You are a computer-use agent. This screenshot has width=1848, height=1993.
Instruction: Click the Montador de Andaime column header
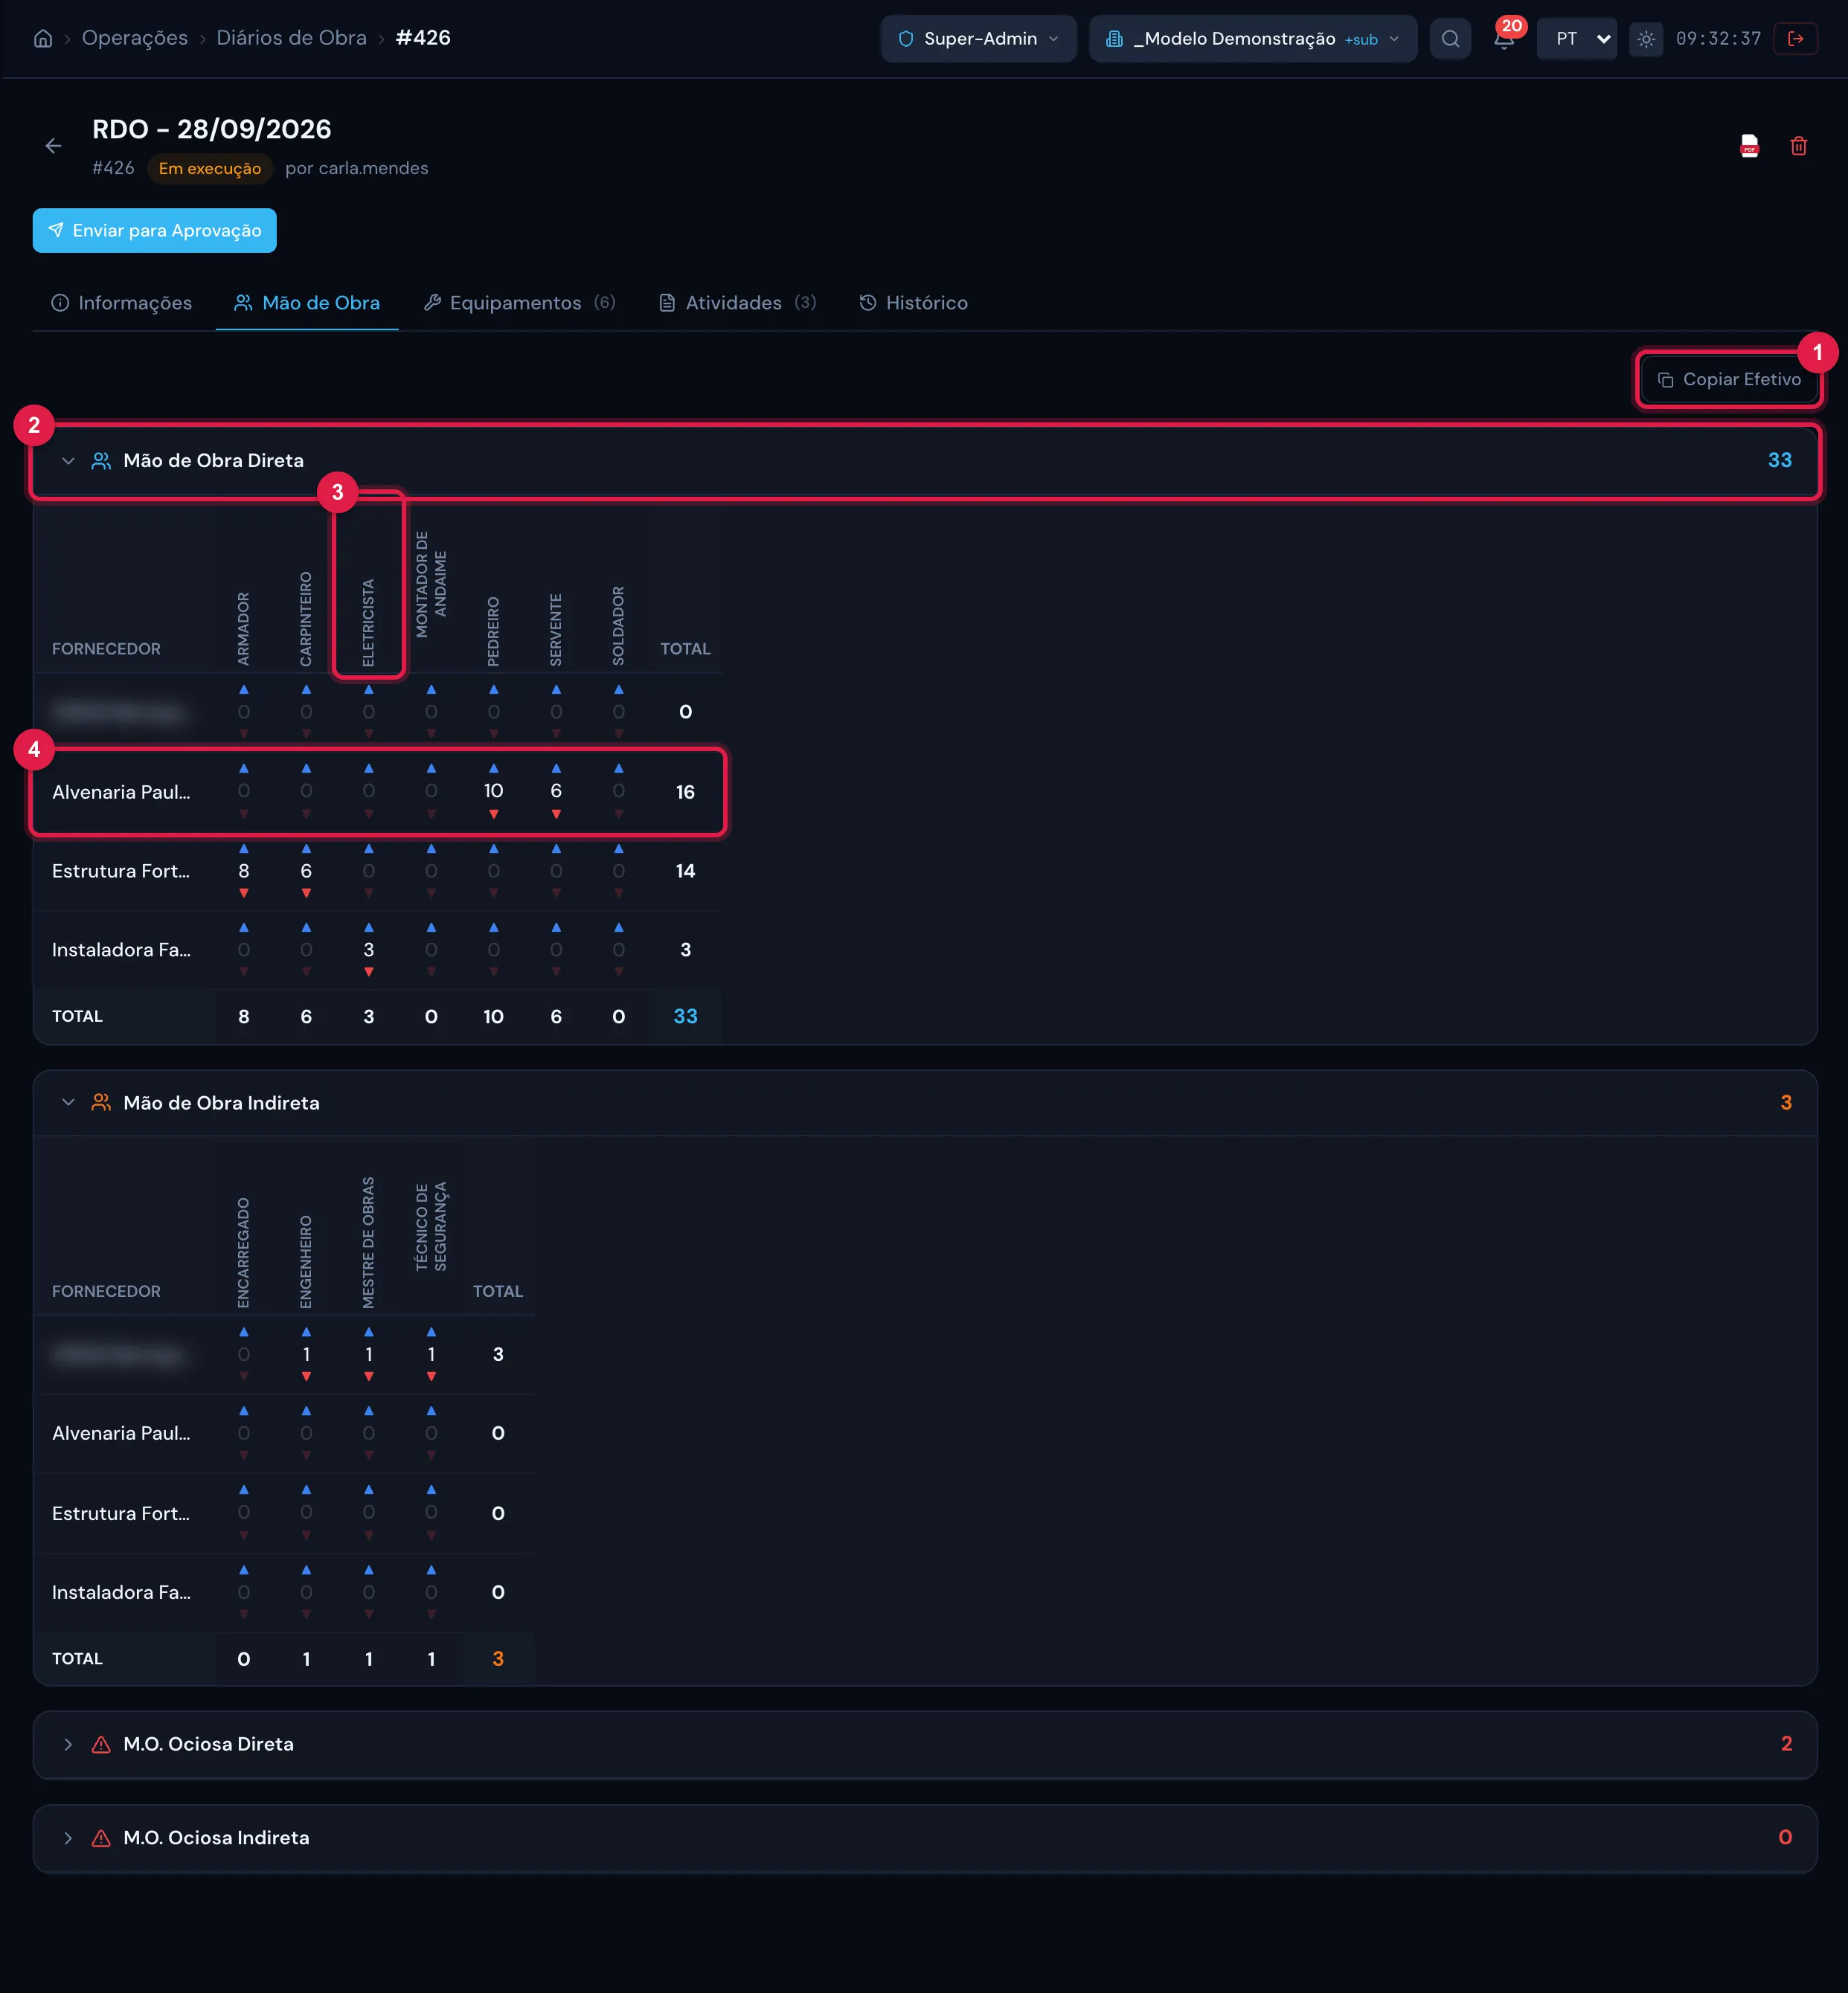click(x=431, y=584)
